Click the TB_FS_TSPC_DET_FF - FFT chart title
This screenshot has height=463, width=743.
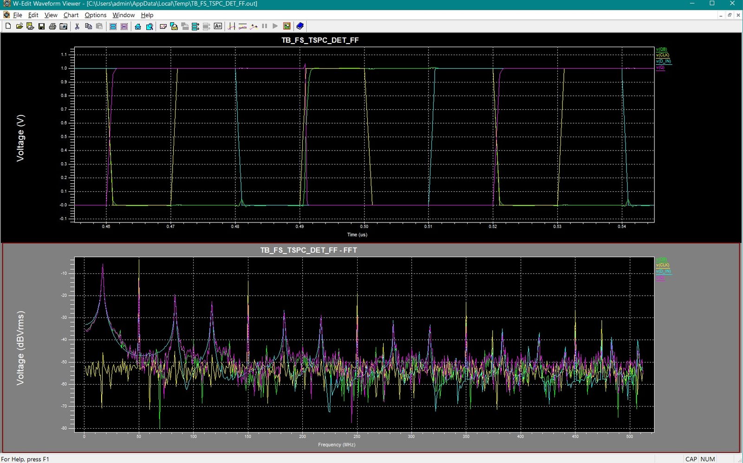(308, 250)
